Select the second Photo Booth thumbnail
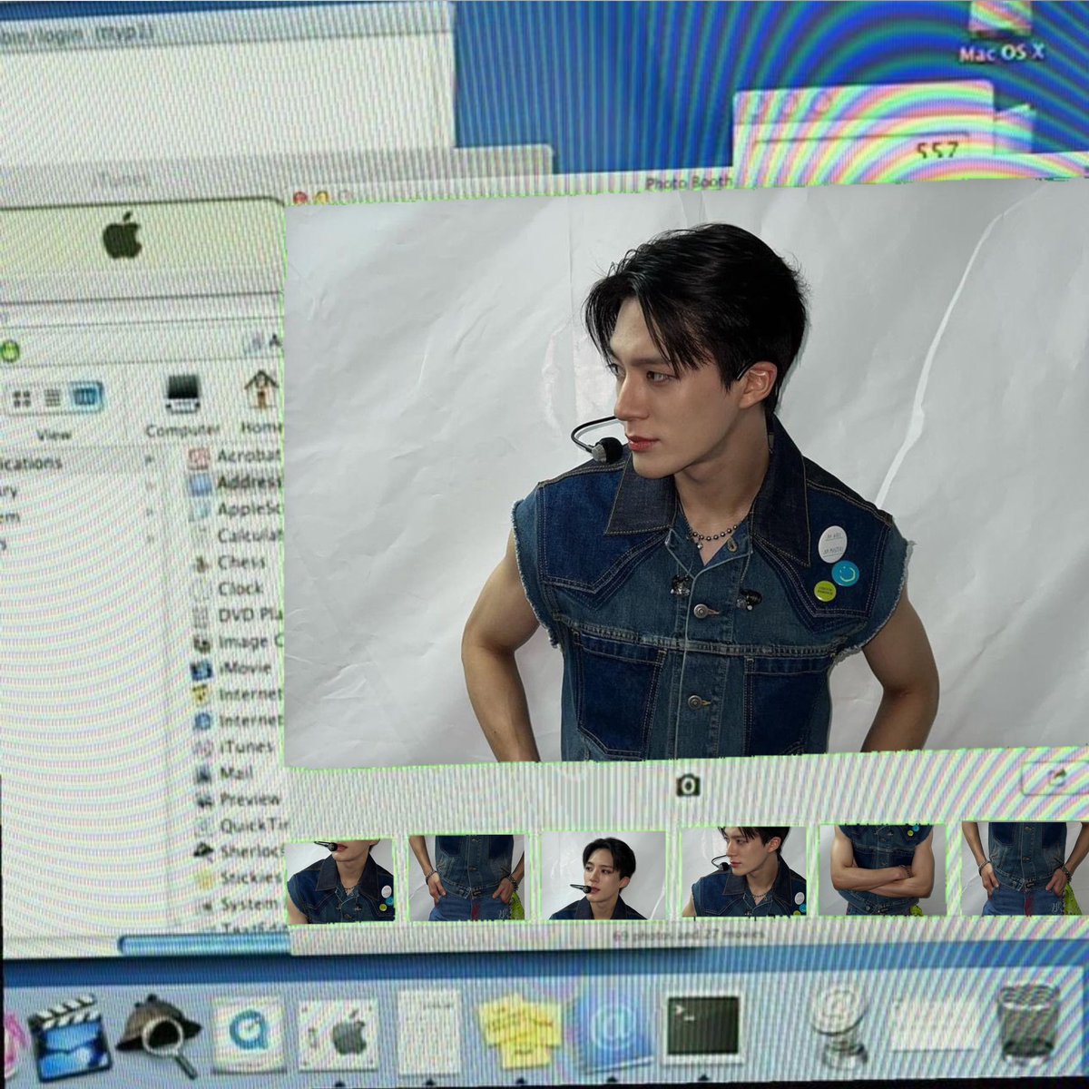This screenshot has height=1089, width=1089. click(x=467, y=878)
